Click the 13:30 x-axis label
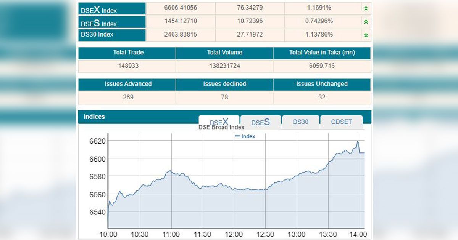 pyautogui.click(x=328, y=234)
